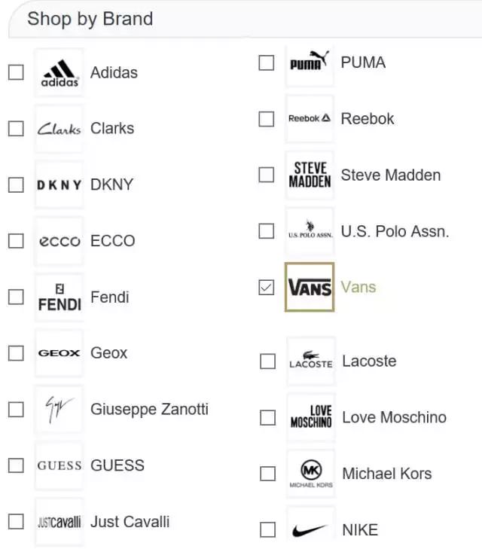The height and width of the screenshot is (549, 482).
Task: Click the GEOX brand logo
Action: pyautogui.click(x=59, y=353)
